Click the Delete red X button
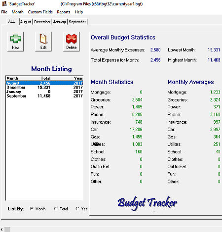 point(72,42)
